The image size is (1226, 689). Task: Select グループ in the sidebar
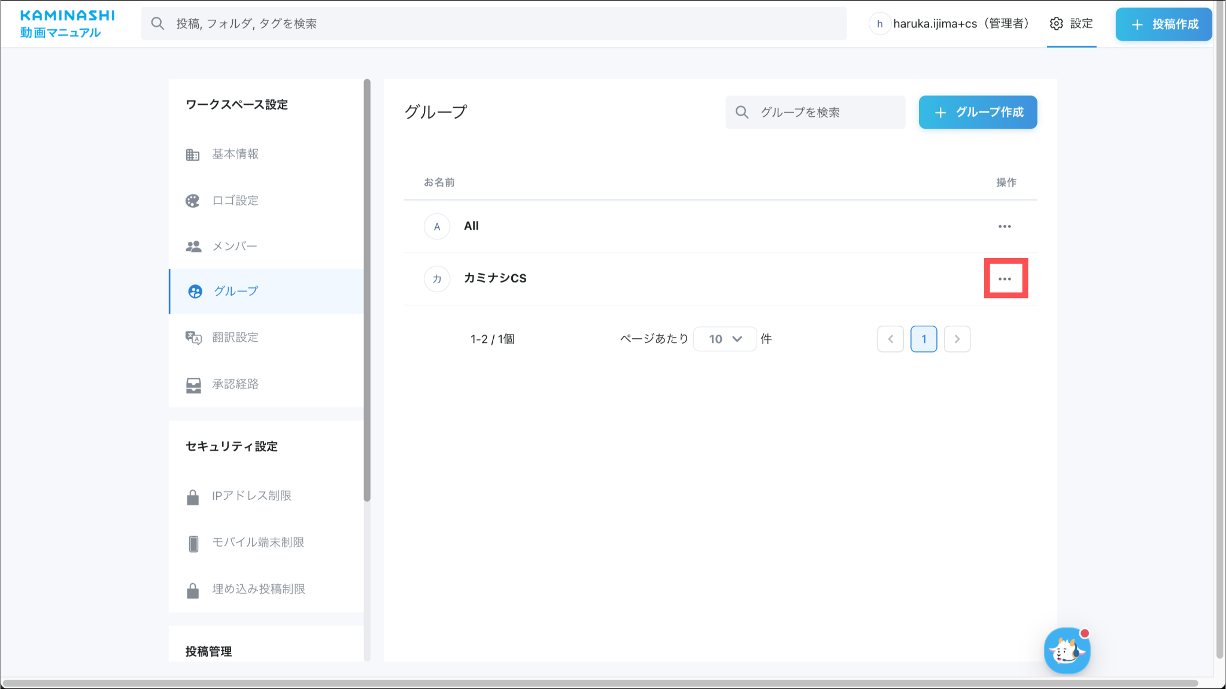[x=236, y=292]
